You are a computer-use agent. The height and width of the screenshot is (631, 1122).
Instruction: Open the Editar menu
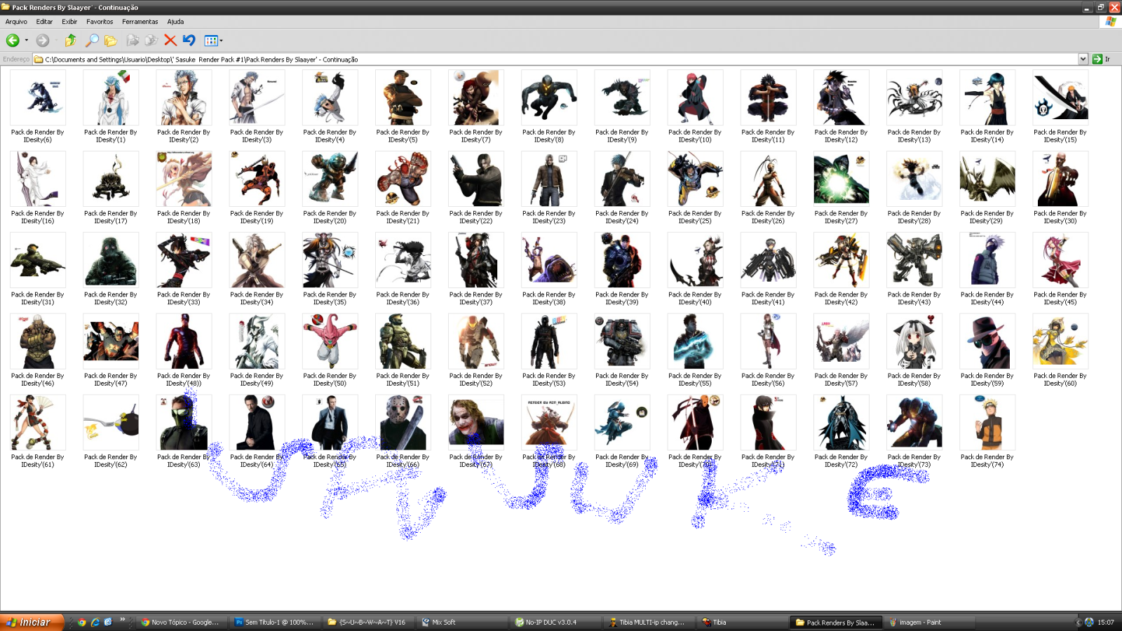pos(44,22)
